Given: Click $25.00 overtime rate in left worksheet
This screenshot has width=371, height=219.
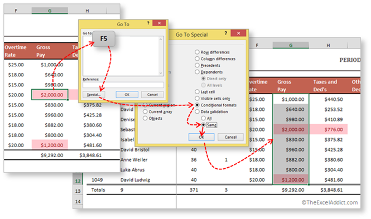Looking at the screenshot, I should coord(16,65).
